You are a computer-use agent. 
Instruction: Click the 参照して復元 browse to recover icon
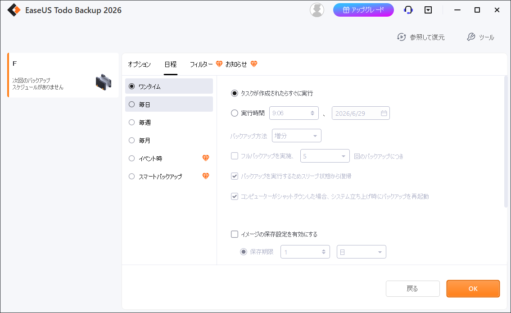(x=402, y=37)
